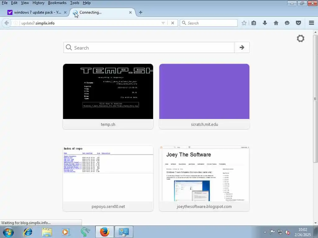Image resolution: width=318 pixels, height=238 pixels.
Task: Bookmark this page with star icon
Action: tap(244, 23)
